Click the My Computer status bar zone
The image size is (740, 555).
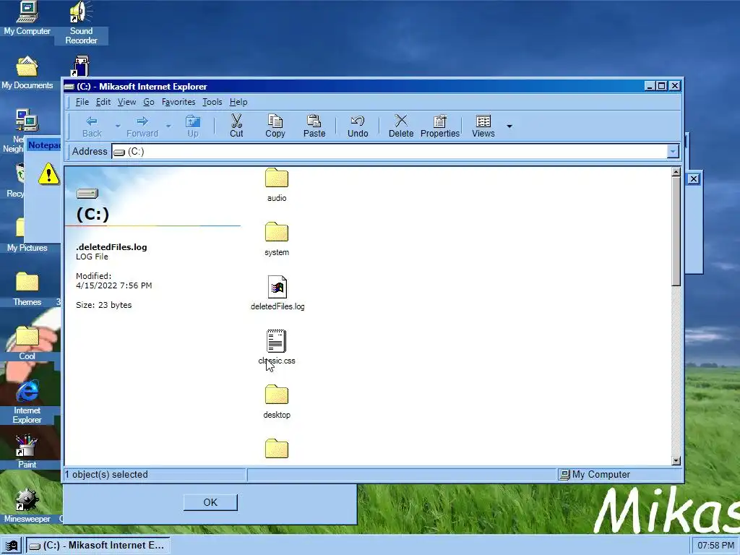(x=619, y=475)
